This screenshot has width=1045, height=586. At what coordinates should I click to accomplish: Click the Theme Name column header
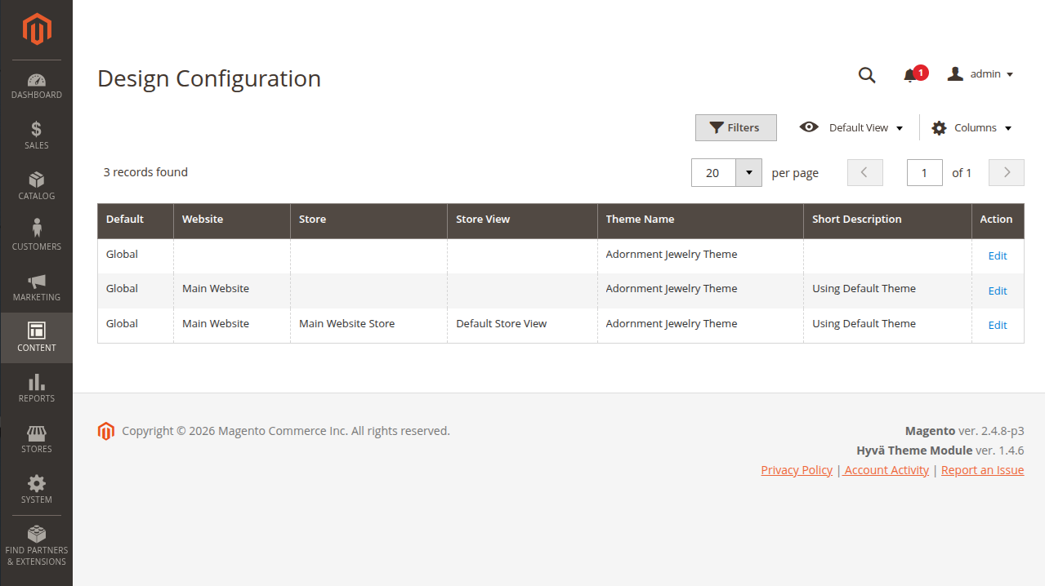click(701, 221)
